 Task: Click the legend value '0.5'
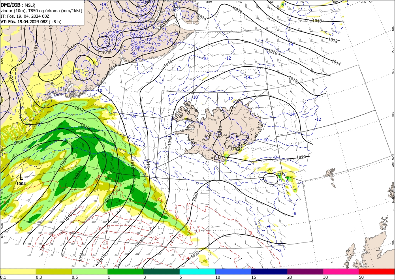pyautogui.click(x=75, y=277)
